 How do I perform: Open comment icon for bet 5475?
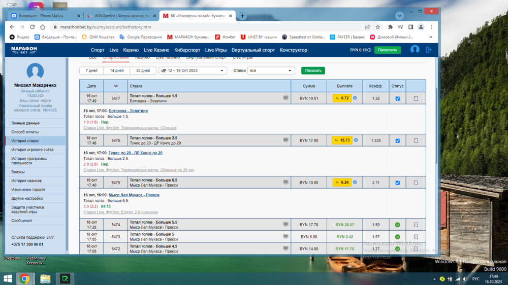(x=285, y=182)
